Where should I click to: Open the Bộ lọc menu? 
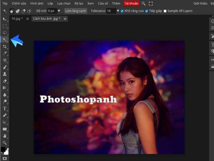79,3
